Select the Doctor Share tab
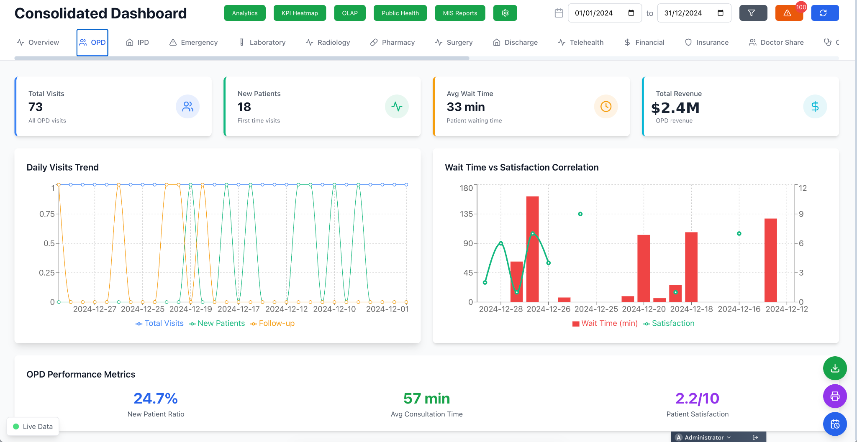 pos(776,42)
